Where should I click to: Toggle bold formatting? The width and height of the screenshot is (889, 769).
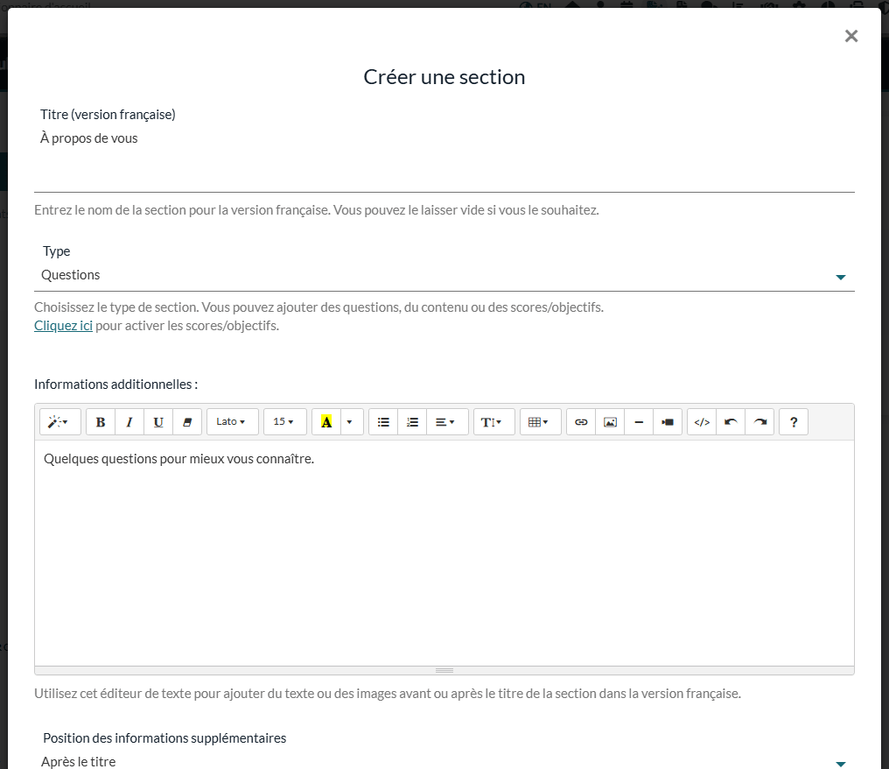[x=101, y=421]
